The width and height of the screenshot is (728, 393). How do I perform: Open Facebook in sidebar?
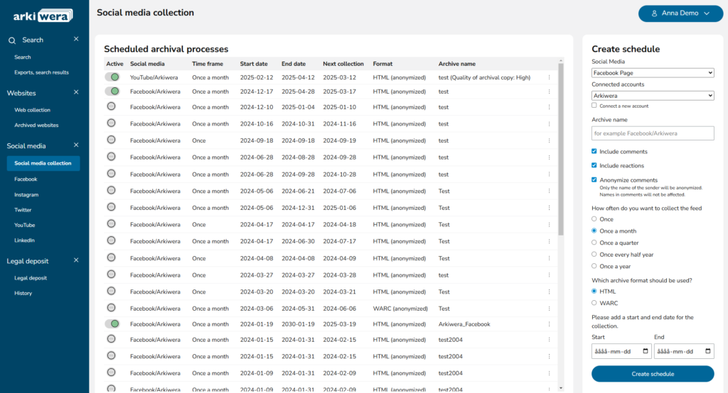pos(26,179)
